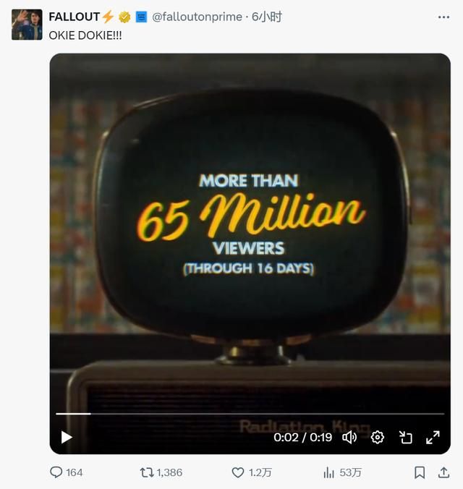Enable picture-in-picture mode for the video
Screen dimensions: 463x489
pos(405,437)
